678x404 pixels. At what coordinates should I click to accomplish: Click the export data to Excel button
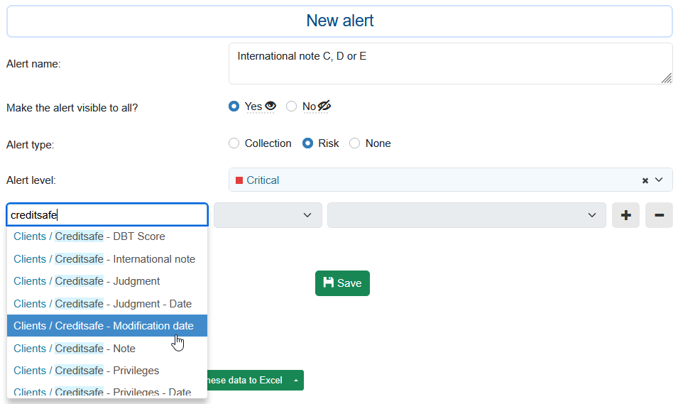[245, 381]
